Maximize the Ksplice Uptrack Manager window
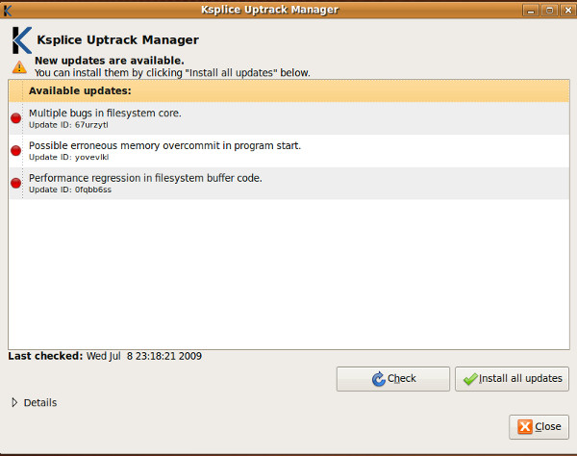The image size is (577, 456). [x=549, y=11]
